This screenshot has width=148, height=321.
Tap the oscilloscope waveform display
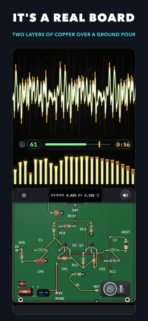[74, 93]
